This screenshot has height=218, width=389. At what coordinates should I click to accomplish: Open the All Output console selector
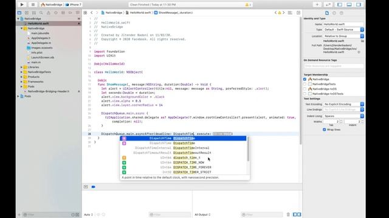202,214
